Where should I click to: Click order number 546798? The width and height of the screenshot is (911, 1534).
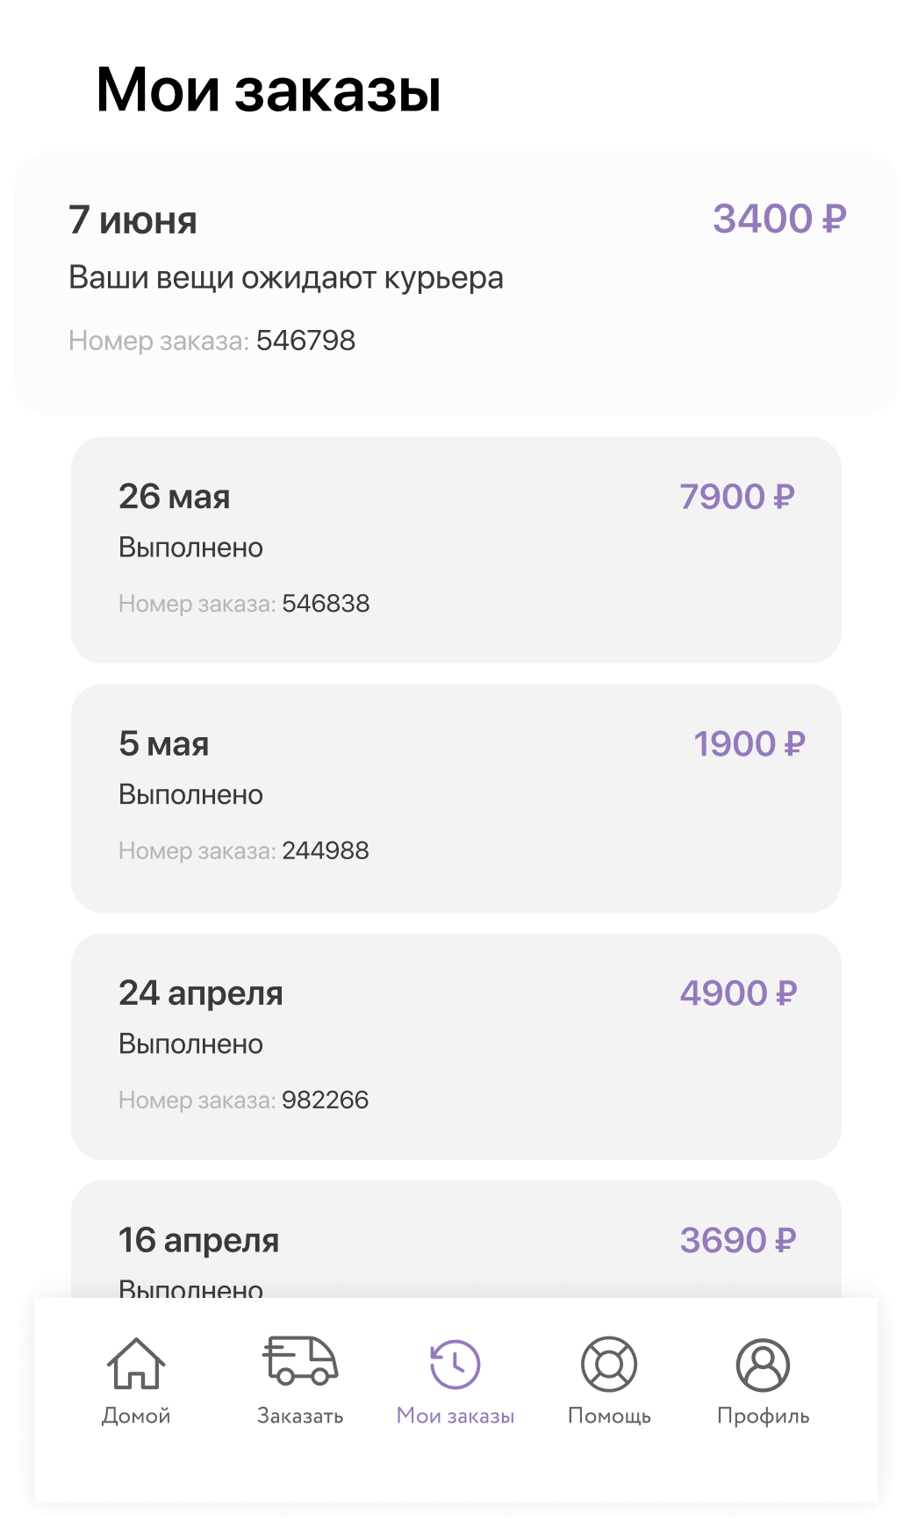pos(305,340)
